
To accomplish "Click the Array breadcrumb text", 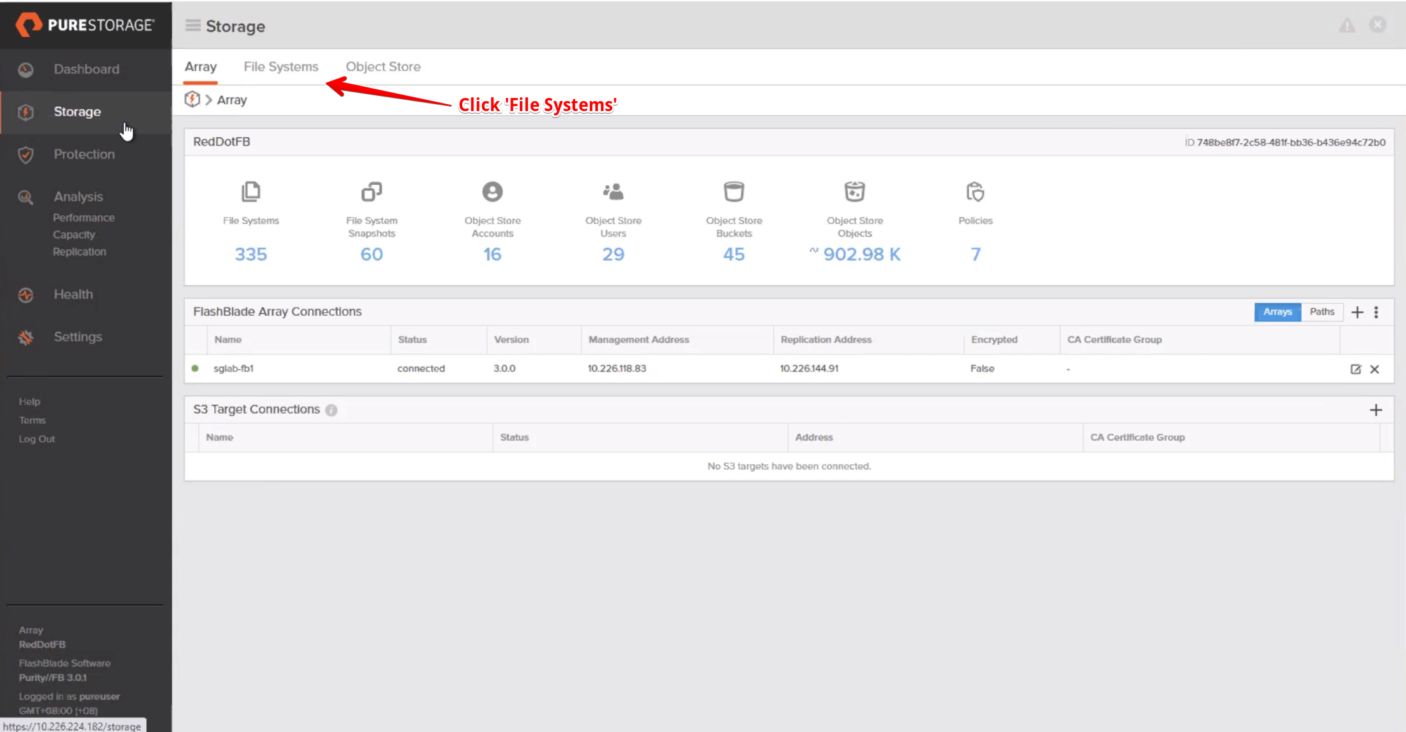I will point(232,100).
